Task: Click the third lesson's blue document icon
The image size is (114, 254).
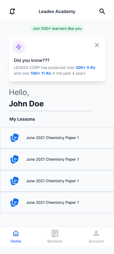Action: pyautogui.click(x=15, y=181)
